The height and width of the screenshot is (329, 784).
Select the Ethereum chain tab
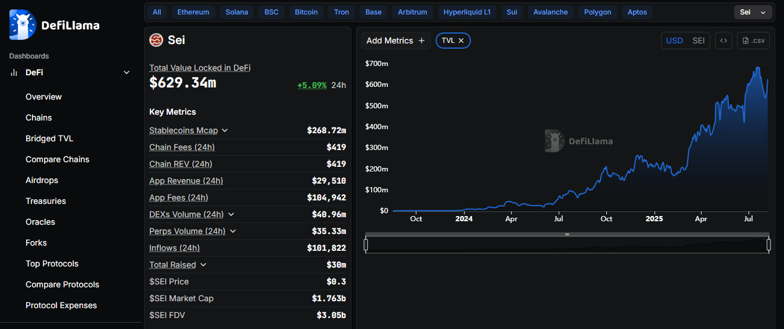[x=193, y=12]
